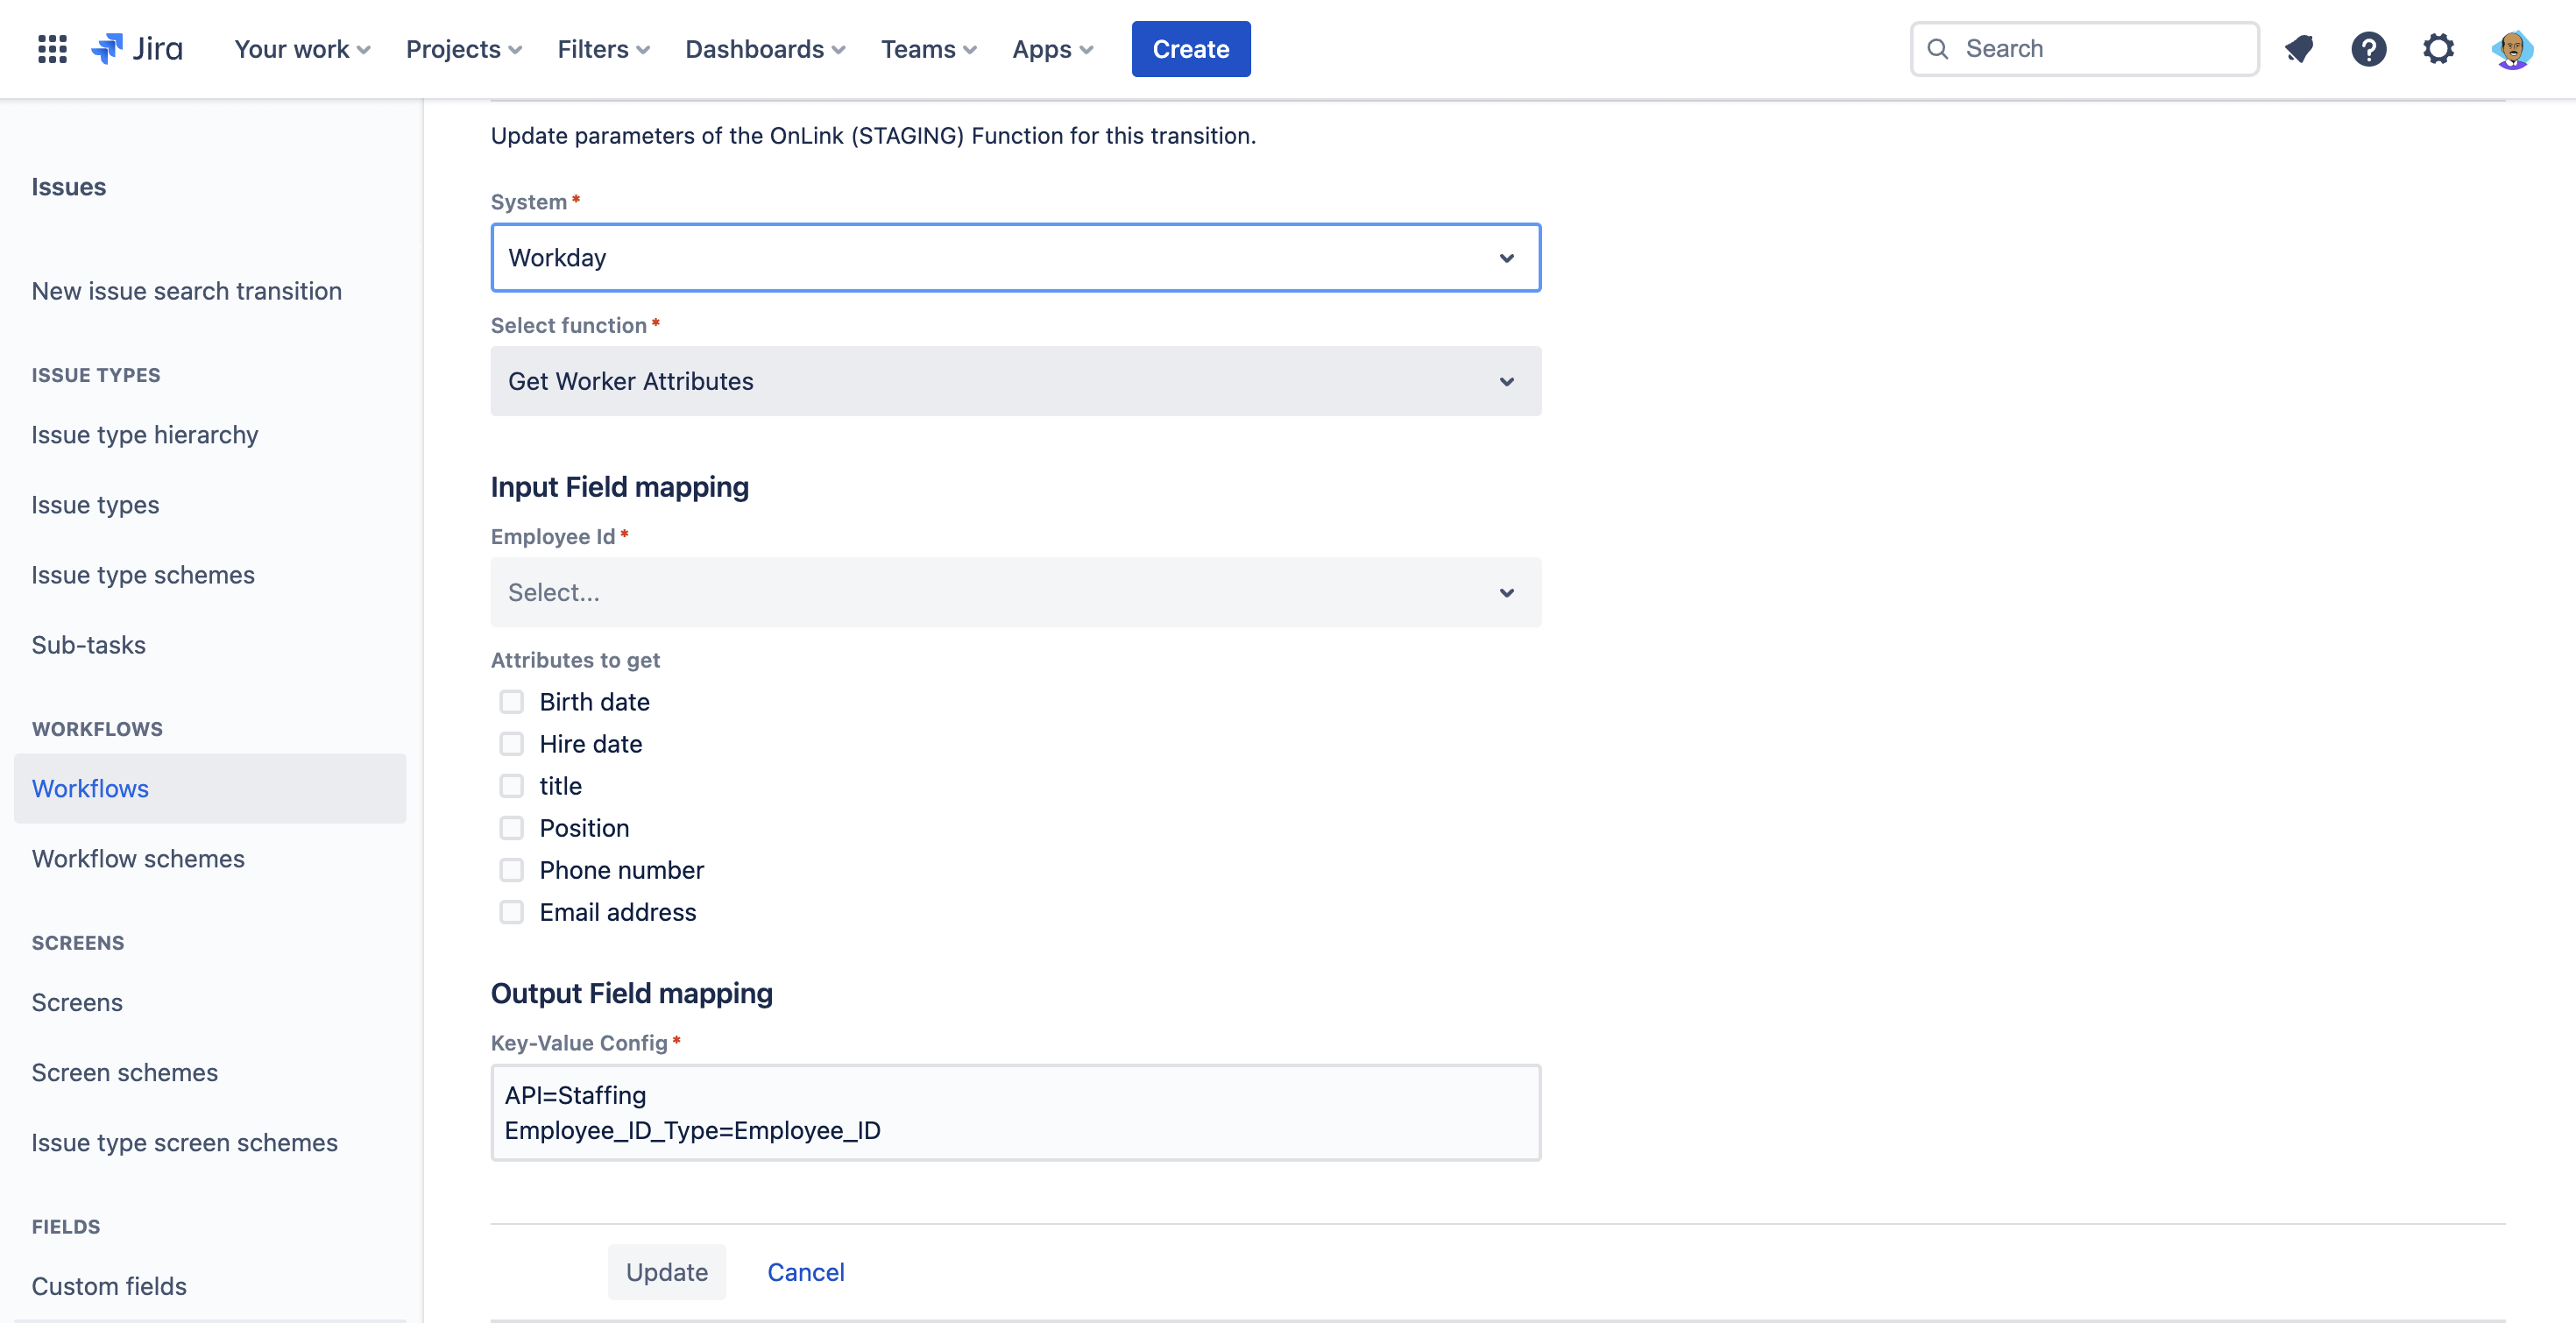This screenshot has width=2576, height=1323.
Task: Click the apps grid icon top left
Action: point(47,47)
